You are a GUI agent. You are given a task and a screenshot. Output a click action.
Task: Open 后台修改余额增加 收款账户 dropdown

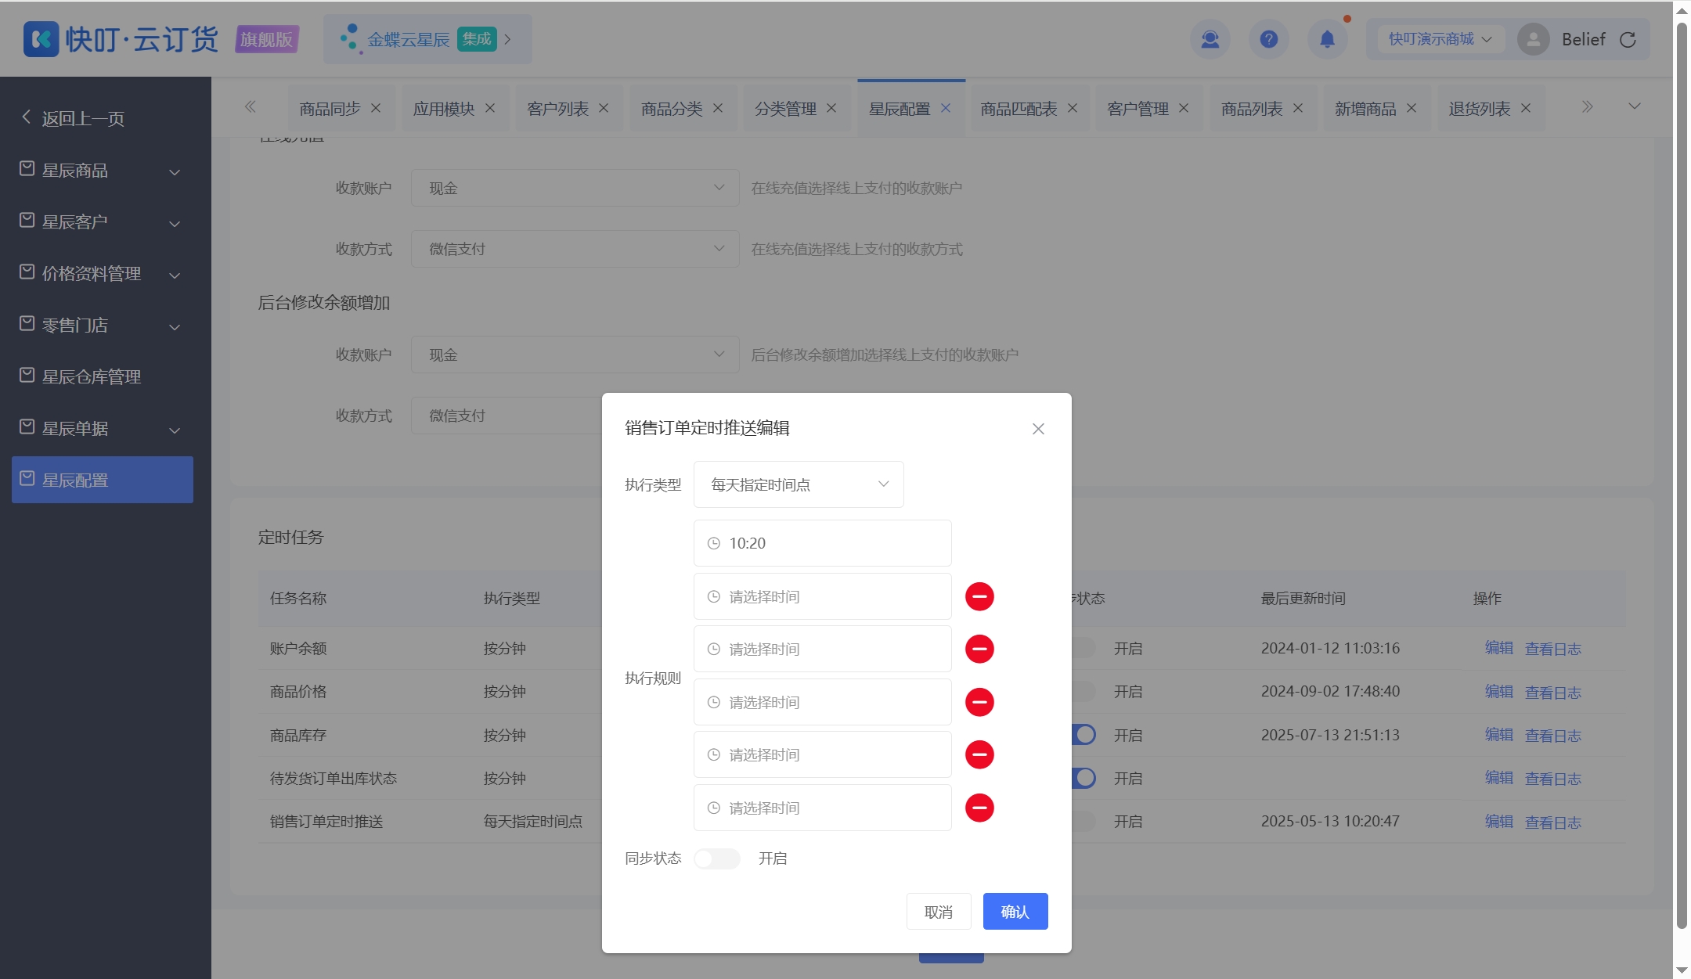pyautogui.click(x=575, y=355)
